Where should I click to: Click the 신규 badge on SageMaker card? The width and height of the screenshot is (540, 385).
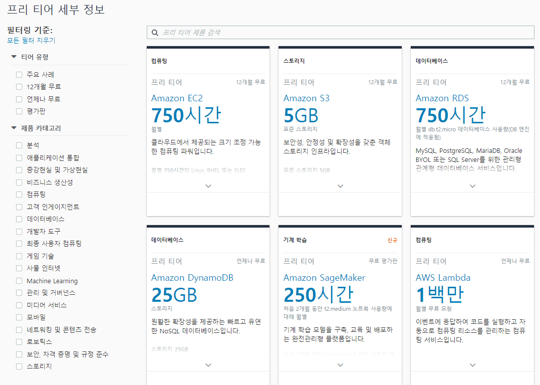pyautogui.click(x=392, y=240)
